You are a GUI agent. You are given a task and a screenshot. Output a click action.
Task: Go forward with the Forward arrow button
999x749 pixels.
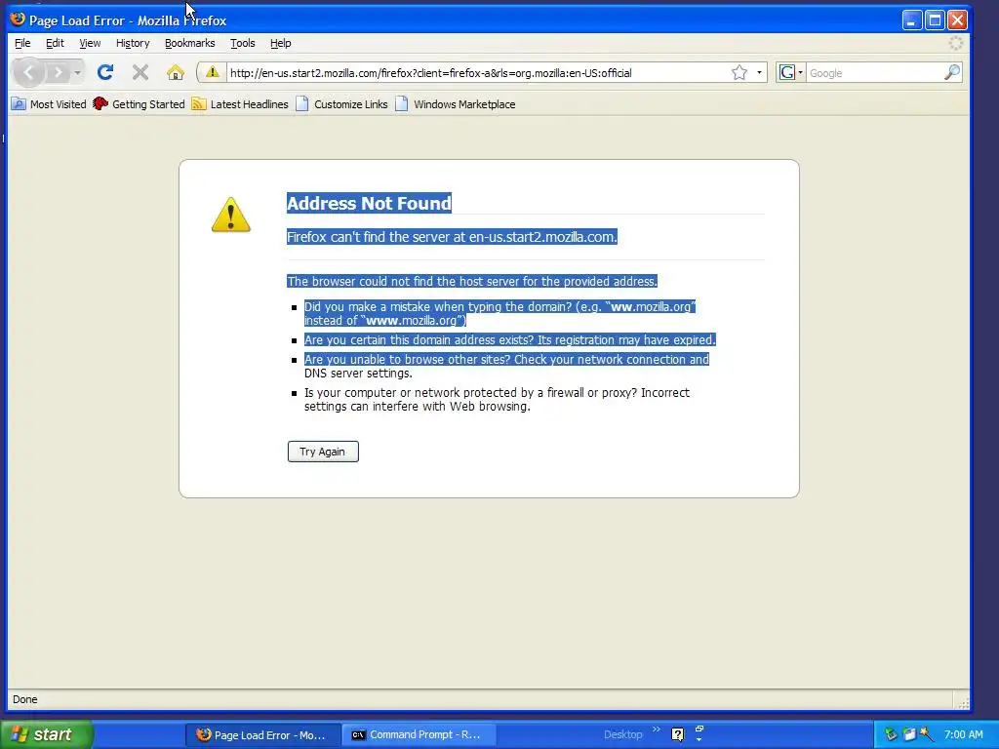(58, 72)
